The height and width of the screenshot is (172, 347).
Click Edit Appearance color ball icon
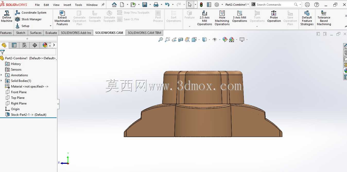225,40
